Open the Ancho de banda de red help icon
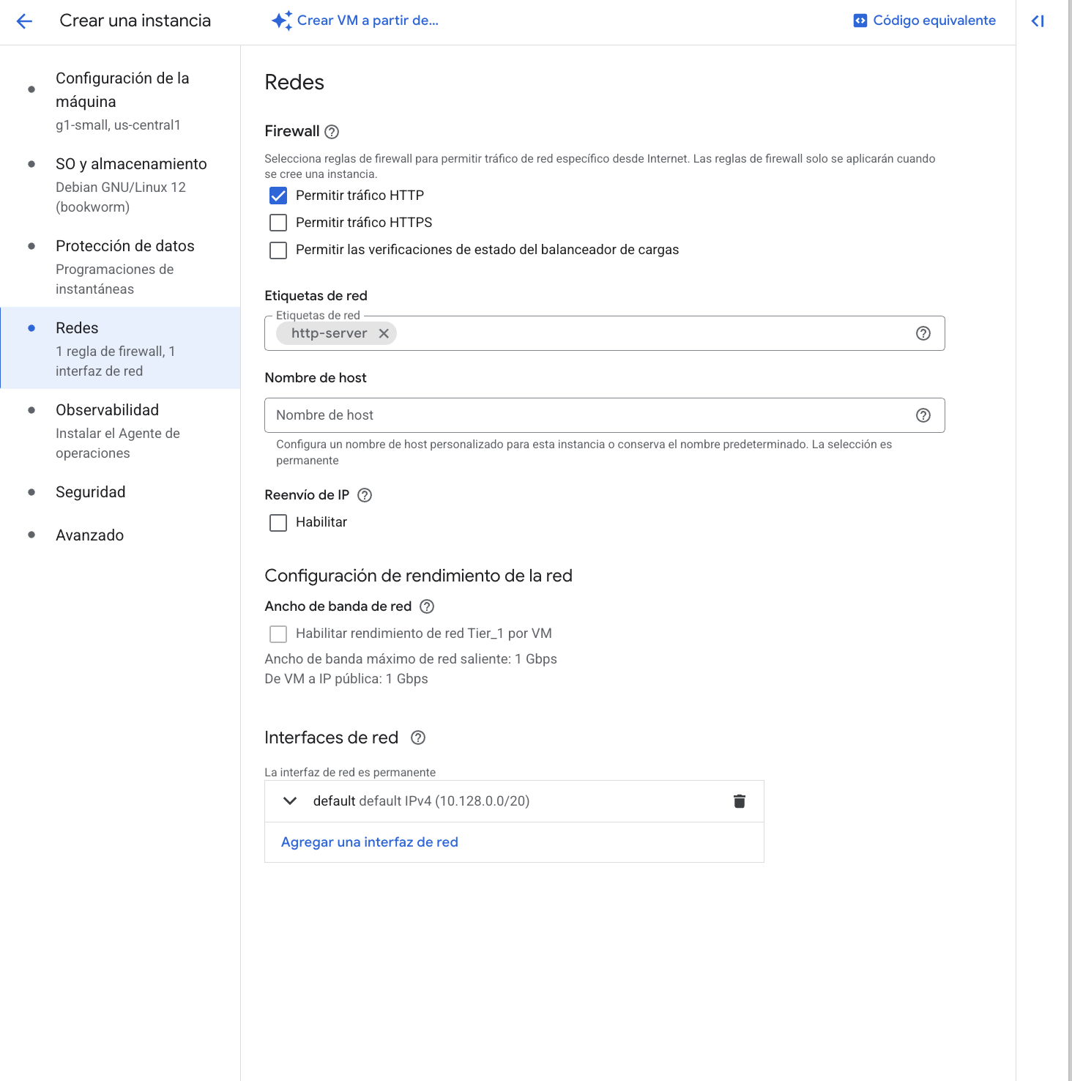Viewport: 1072px width, 1081px height. (428, 606)
